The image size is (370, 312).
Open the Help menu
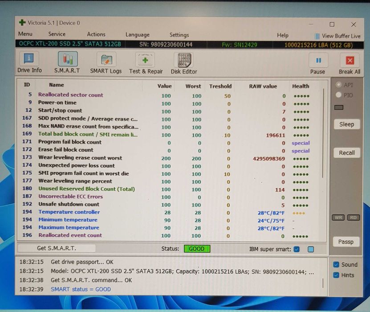(282, 35)
